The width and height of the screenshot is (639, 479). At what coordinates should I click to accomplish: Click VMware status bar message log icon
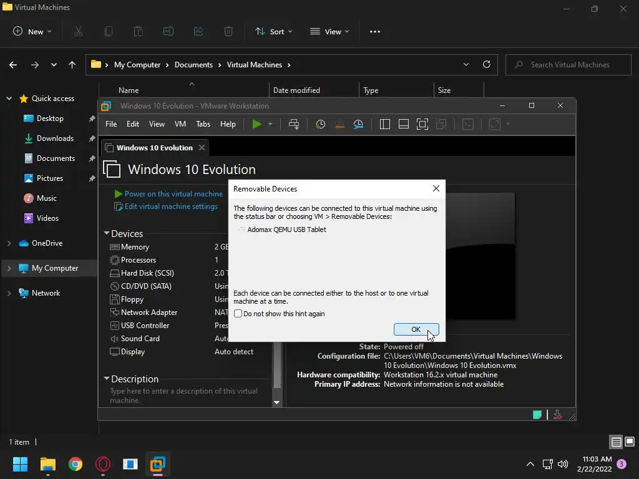tap(537, 415)
